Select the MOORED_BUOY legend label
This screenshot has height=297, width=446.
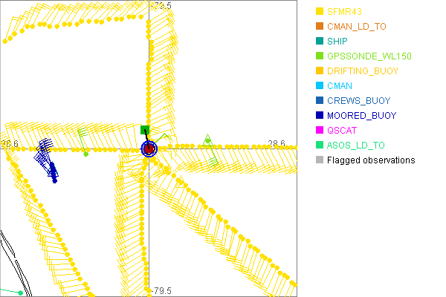361,116
